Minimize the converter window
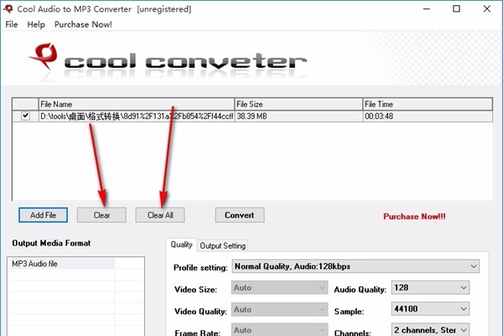 427,9
